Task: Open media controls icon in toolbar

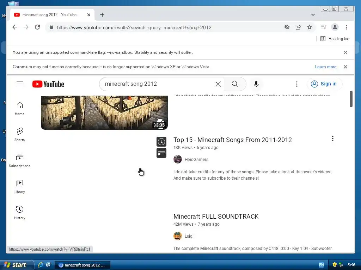Action: coord(324,27)
